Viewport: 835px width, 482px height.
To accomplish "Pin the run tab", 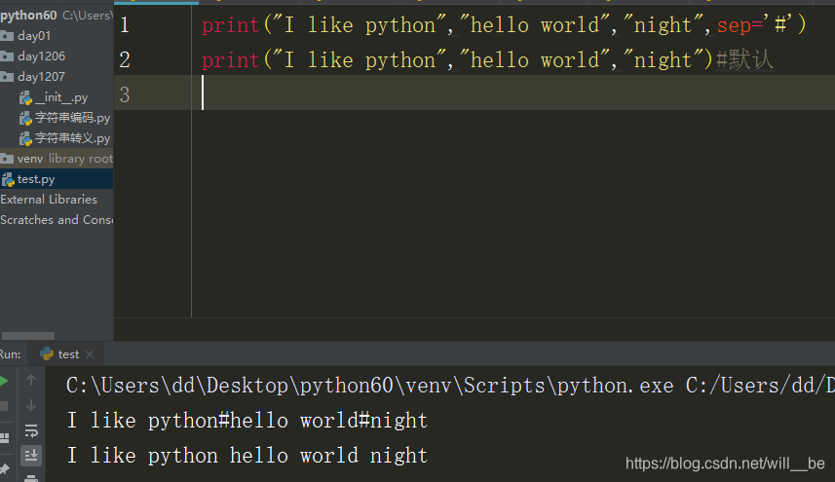I will (x=4, y=468).
